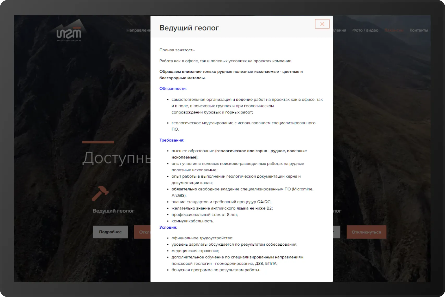
Task: Click the institute logo in header
Action: (x=69, y=33)
